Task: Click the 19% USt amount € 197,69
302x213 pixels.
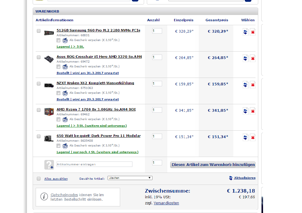Action: 247,197
